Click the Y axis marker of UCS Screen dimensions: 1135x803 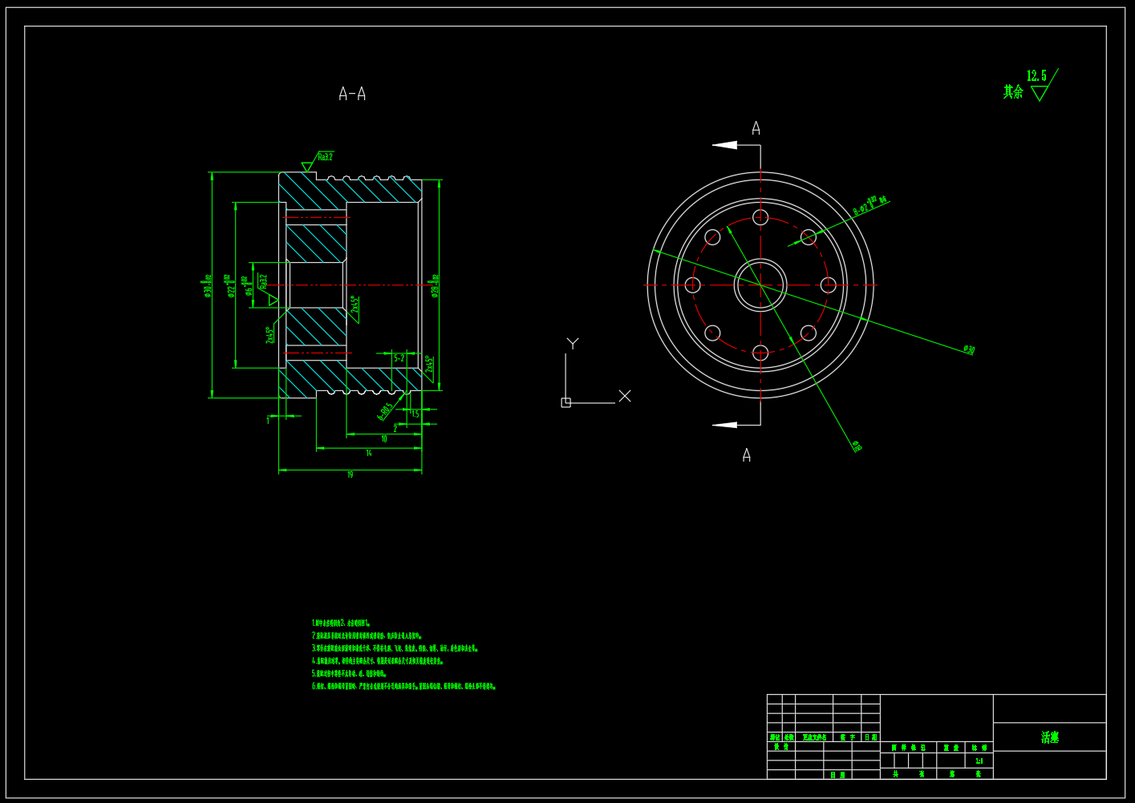[x=573, y=343]
